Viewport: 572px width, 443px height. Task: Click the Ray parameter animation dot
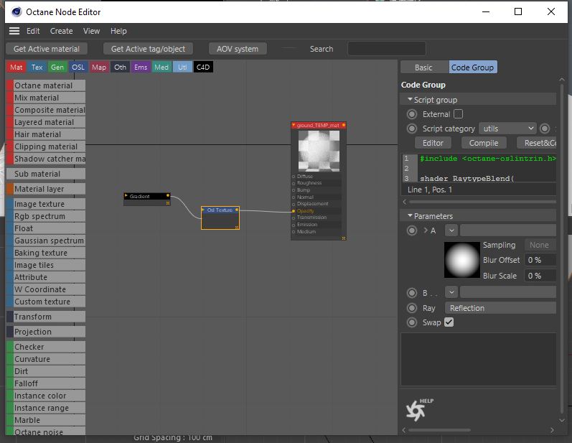point(412,308)
